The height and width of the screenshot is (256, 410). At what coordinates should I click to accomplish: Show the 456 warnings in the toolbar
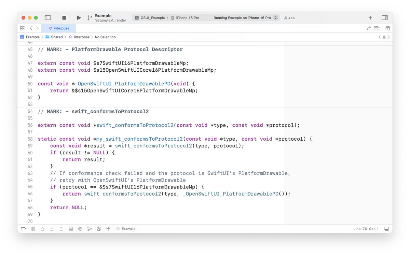pos(289,18)
